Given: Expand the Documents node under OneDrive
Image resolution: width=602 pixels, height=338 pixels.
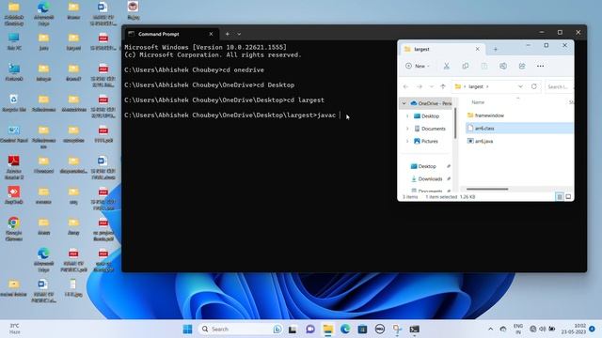Looking at the screenshot, I should coord(407,129).
